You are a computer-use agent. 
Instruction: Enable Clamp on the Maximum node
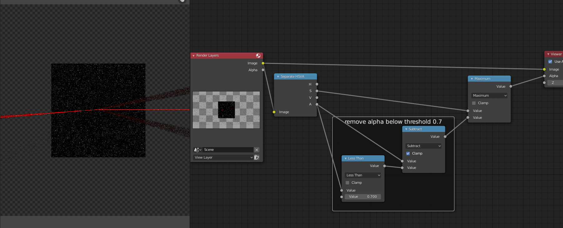[474, 103]
